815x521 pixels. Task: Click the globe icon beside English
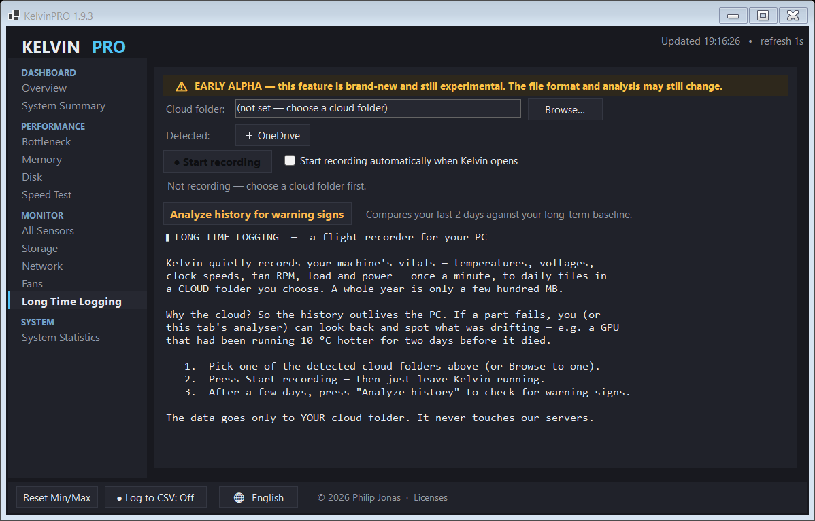(239, 498)
